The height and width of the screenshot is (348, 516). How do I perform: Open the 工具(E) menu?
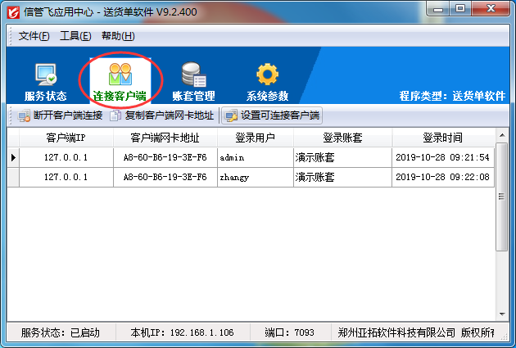tap(75, 36)
